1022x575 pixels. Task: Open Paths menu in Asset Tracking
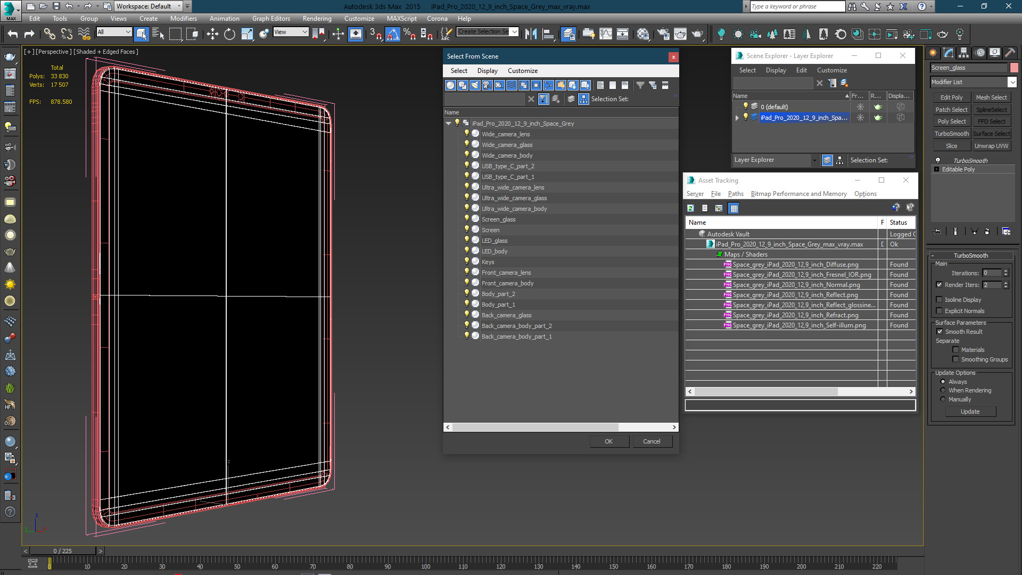[736, 194]
